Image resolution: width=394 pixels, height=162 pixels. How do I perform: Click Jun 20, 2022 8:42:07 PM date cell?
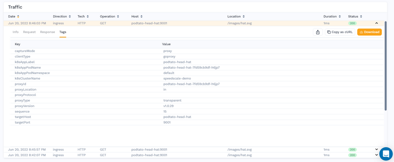pos(27,155)
